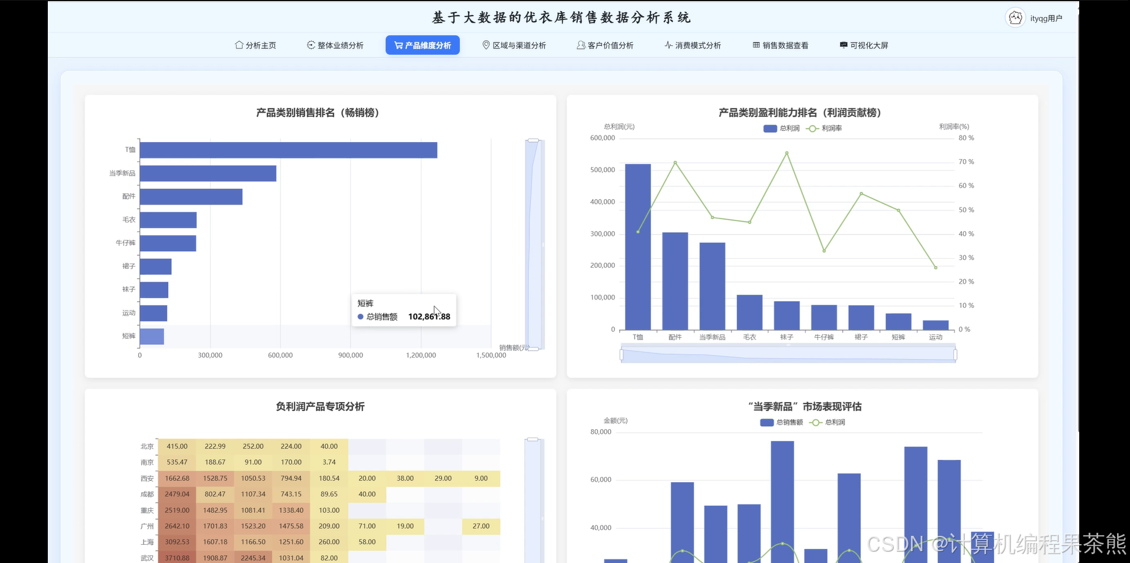Click the T恤 bar in sales ranking
1130x563 pixels.
point(289,150)
